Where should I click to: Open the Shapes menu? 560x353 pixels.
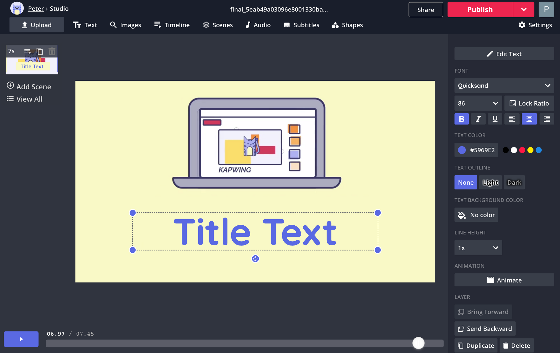347,25
